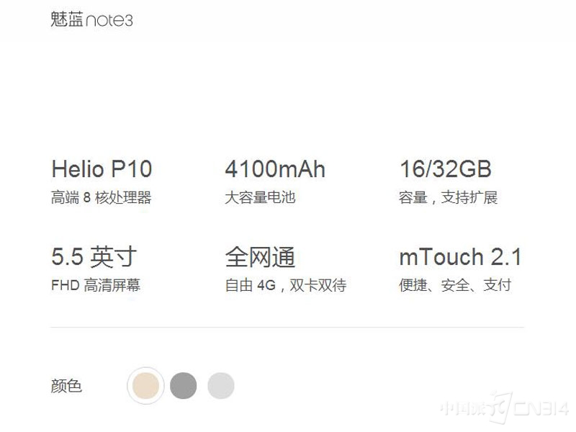Click the 便捷、安全、支付 description text
Screen dimensions: 576x432
point(455,285)
